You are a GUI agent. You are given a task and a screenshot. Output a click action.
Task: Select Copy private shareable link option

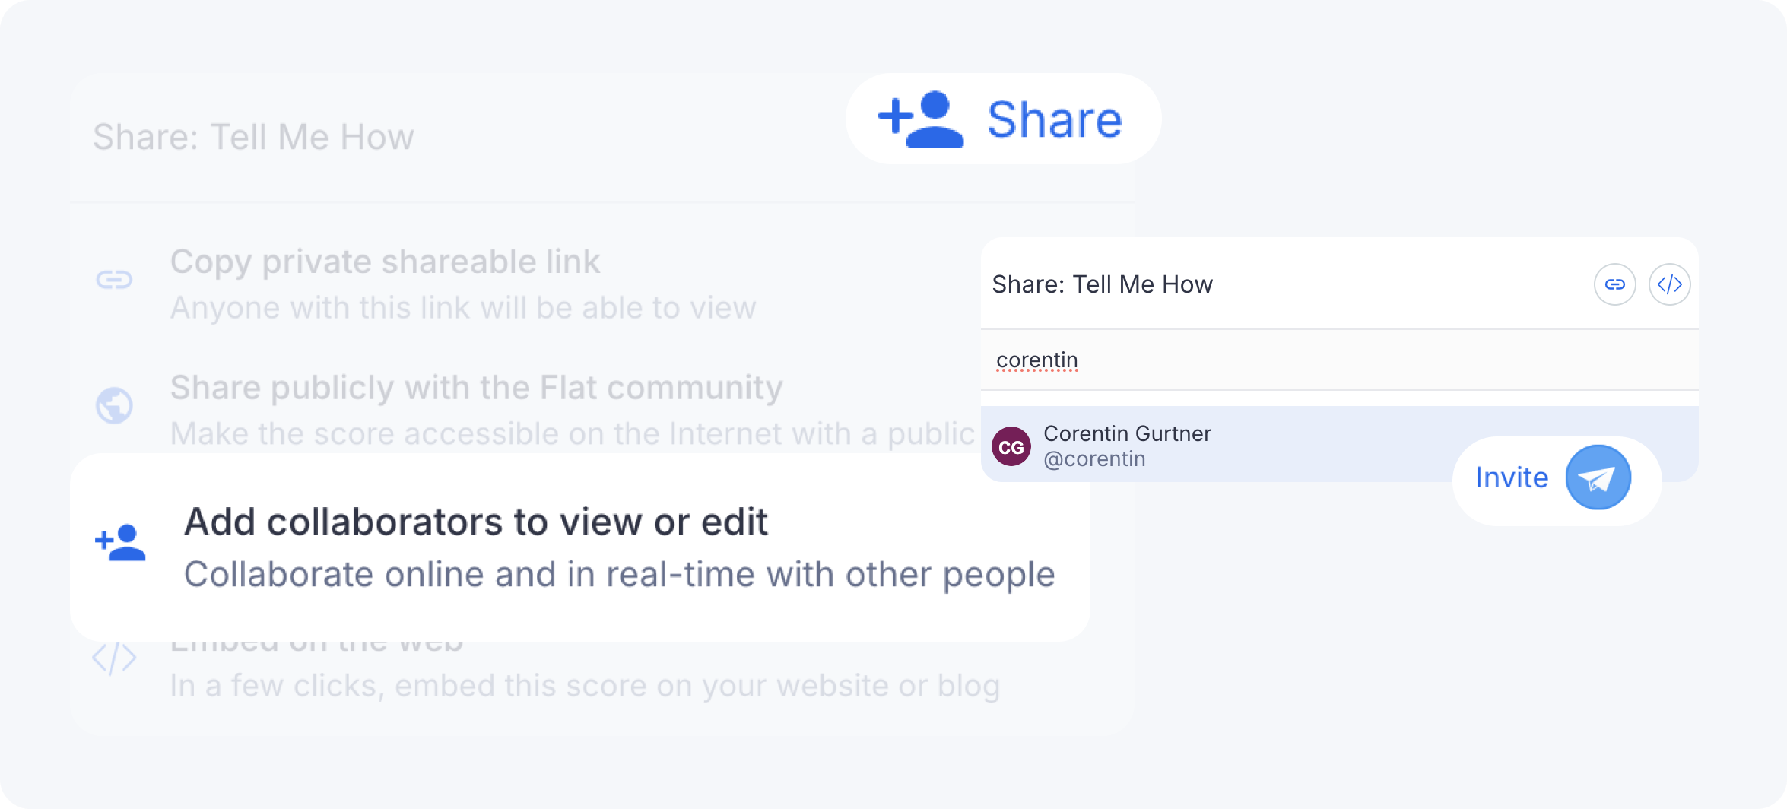[x=462, y=284]
